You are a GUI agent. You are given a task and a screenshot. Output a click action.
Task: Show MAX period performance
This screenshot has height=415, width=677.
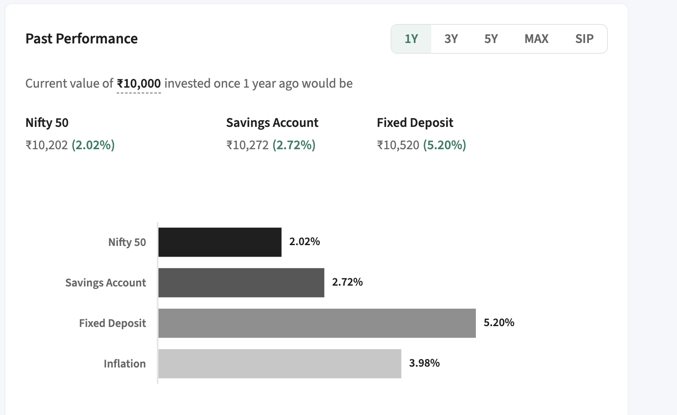click(536, 39)
